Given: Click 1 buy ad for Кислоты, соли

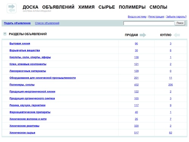Looking at the screenshot, I should click(x=170, y=57).
